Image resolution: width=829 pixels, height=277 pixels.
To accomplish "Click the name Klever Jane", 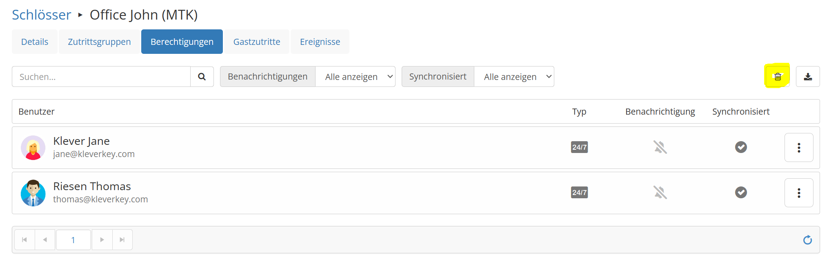I will pos(81,141).
